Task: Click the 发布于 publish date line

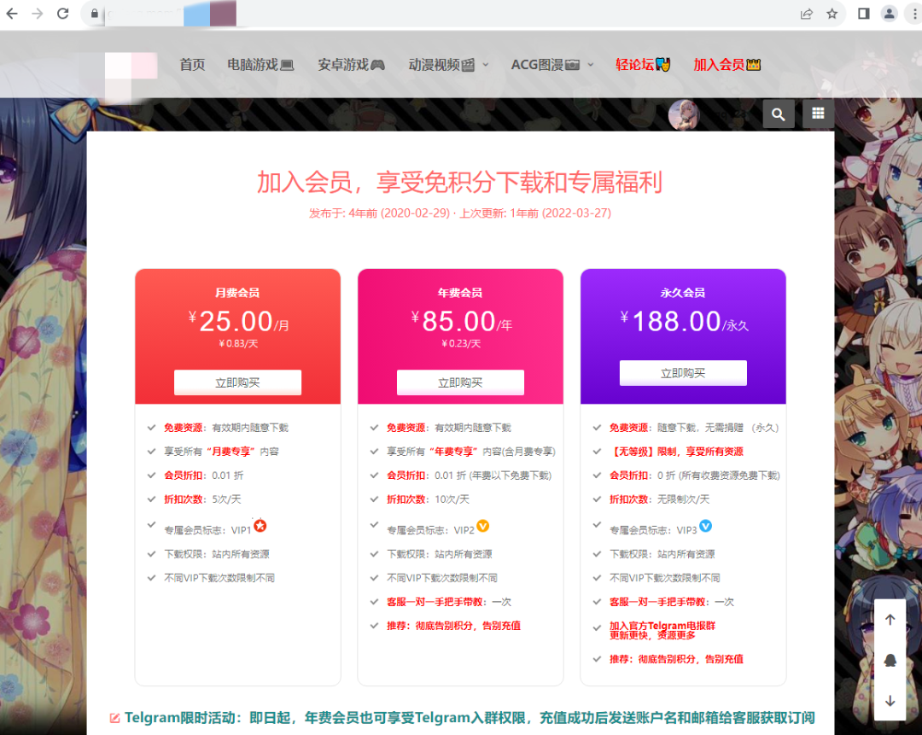Action: coord(460,213)
